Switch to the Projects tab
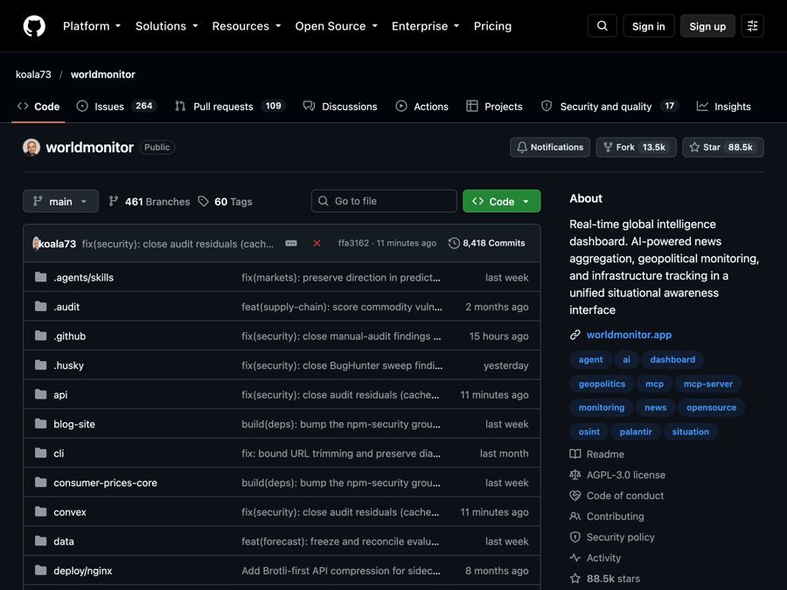Image resolution: width=787 pixels, height=590 pixels. pyautogui.click(x=494, y=107)
